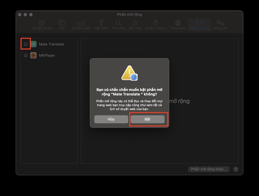The width and height of the screenshot is (259, 196).
Task: Open the Trang web pane
Action: (178, 25)
